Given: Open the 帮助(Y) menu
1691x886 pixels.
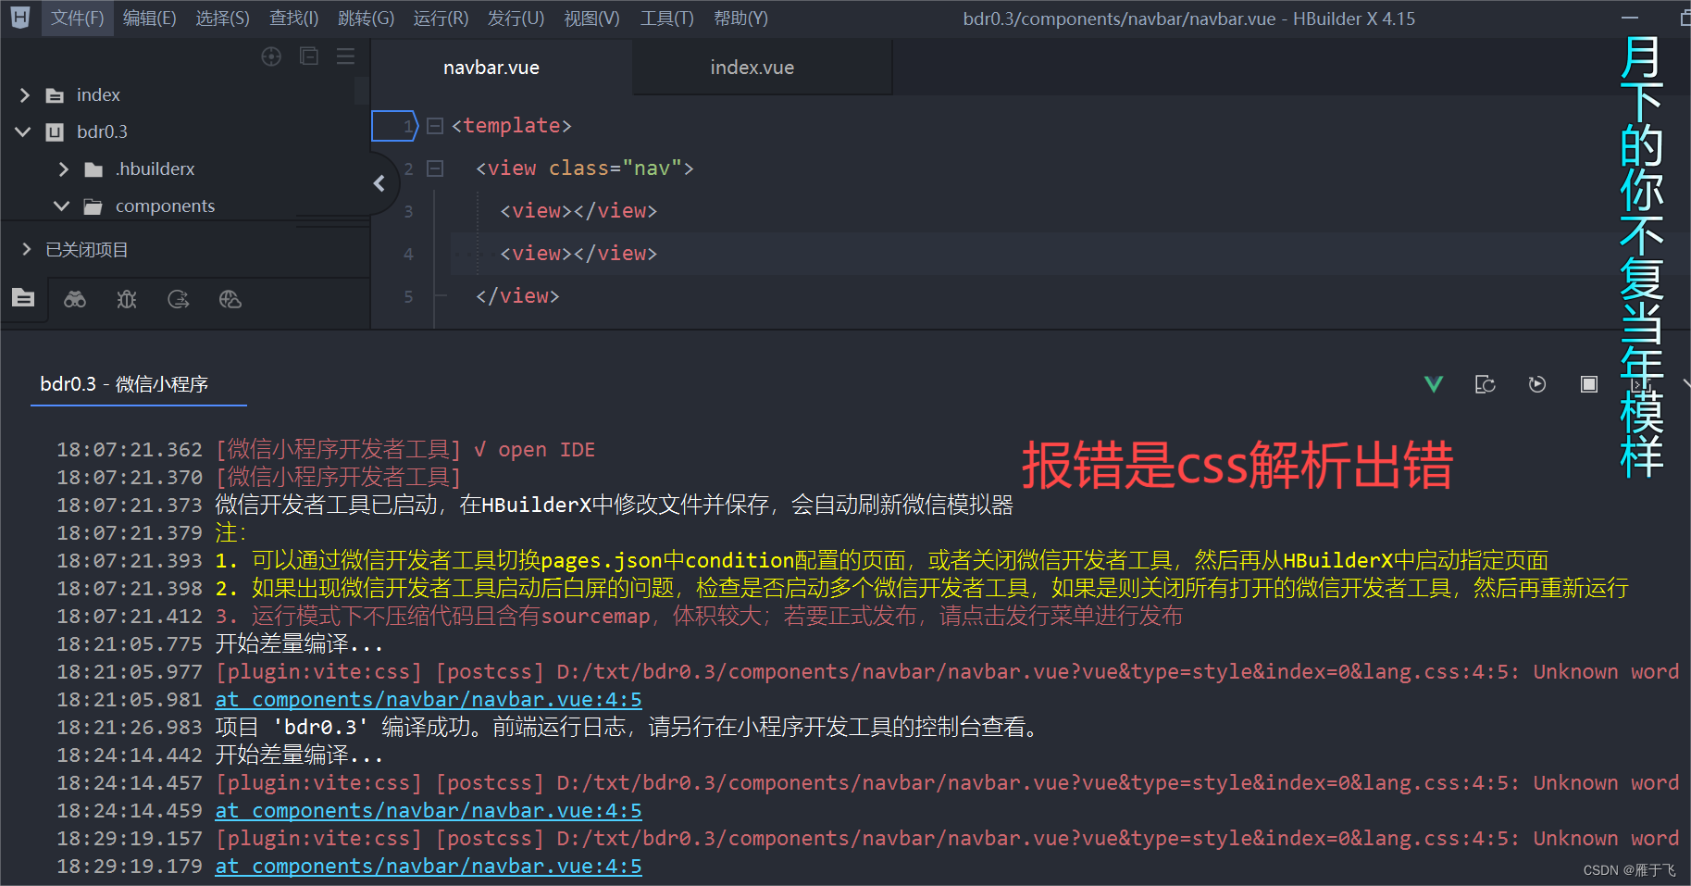Looking at the screenshot, I should (740, 19).
